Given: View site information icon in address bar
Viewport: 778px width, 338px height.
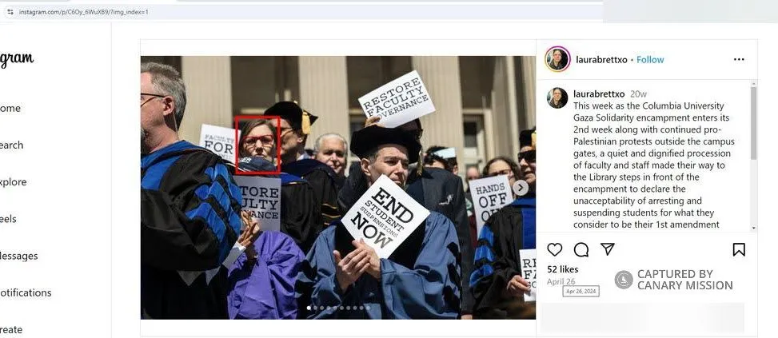Looking at the screenshot, I should [10, 12].
